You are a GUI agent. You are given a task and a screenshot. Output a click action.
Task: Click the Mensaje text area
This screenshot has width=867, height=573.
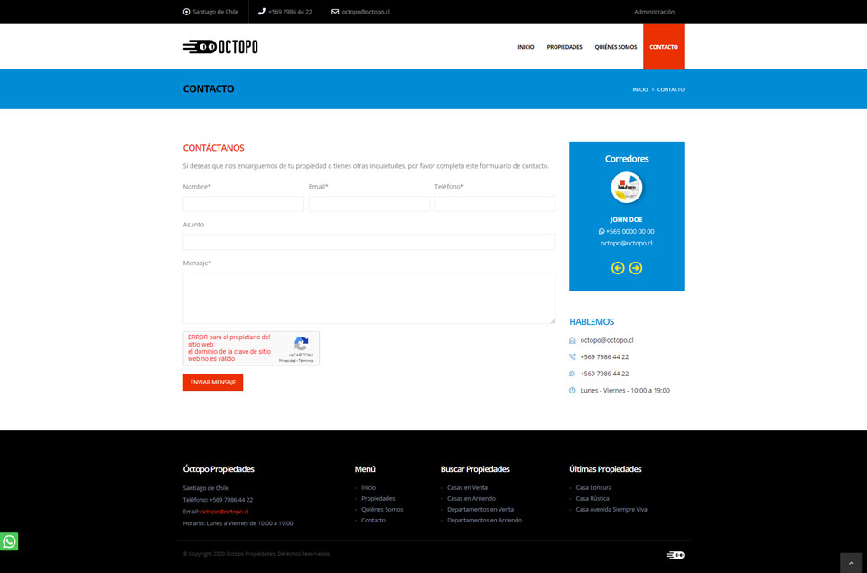(368, 298)
